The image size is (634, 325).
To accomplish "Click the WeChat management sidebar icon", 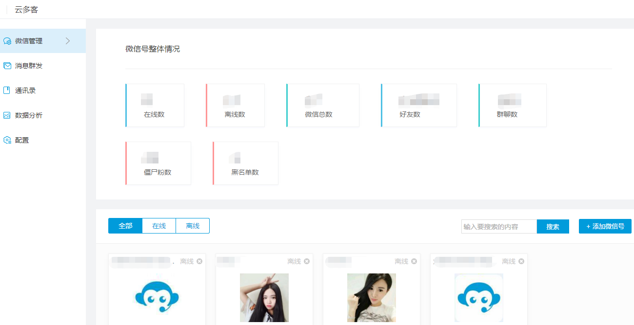I will pos(7,41).
